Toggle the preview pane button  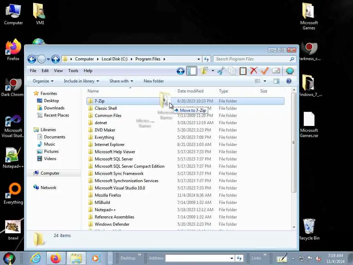(276, 81)
